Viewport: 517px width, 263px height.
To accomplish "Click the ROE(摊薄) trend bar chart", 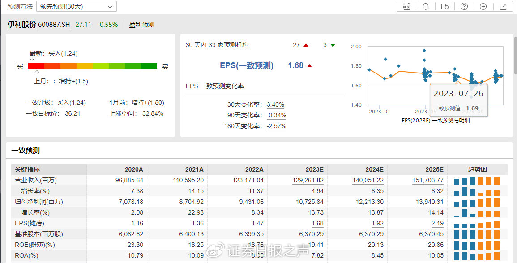I will [x=477, y=245].
